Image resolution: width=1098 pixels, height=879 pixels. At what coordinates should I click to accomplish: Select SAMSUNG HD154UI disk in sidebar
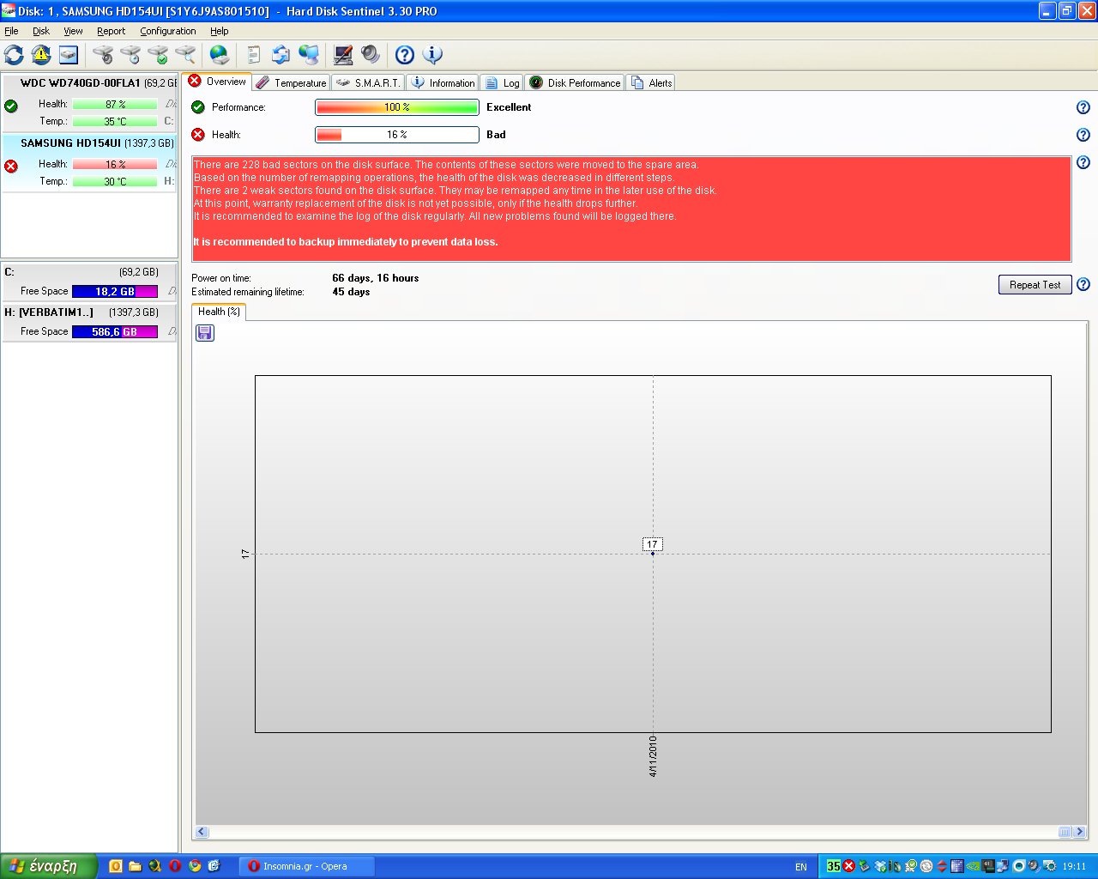89,162
